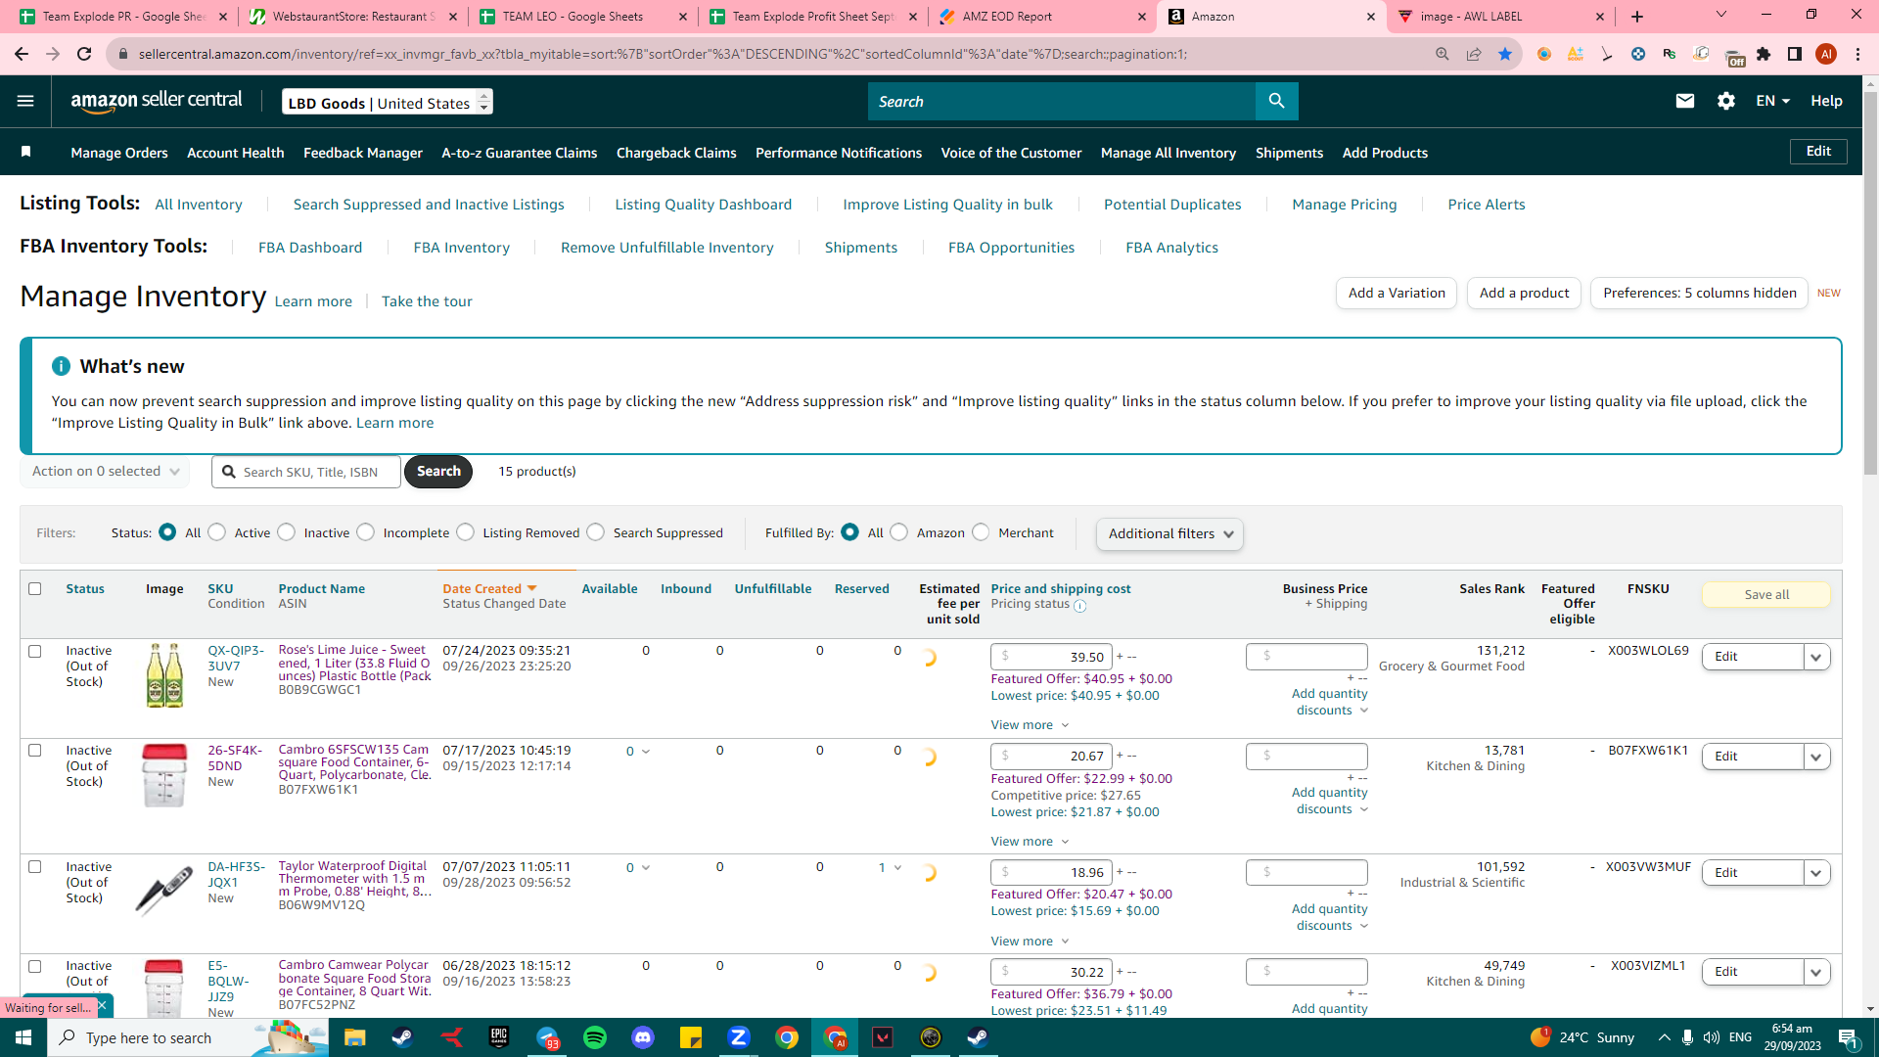Select the Search Suppressed radio button
Screen dimensions: 1879x1057
(x=596, y=532)
